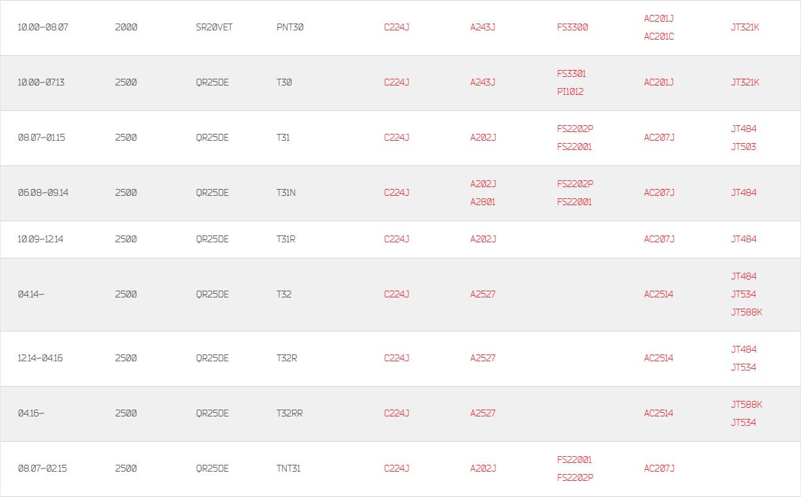Open A2527 link in T32RR row
This screenshot has height=497, width=801.
pos(483,413)
